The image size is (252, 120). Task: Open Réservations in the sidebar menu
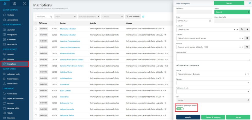coord(12,44)
